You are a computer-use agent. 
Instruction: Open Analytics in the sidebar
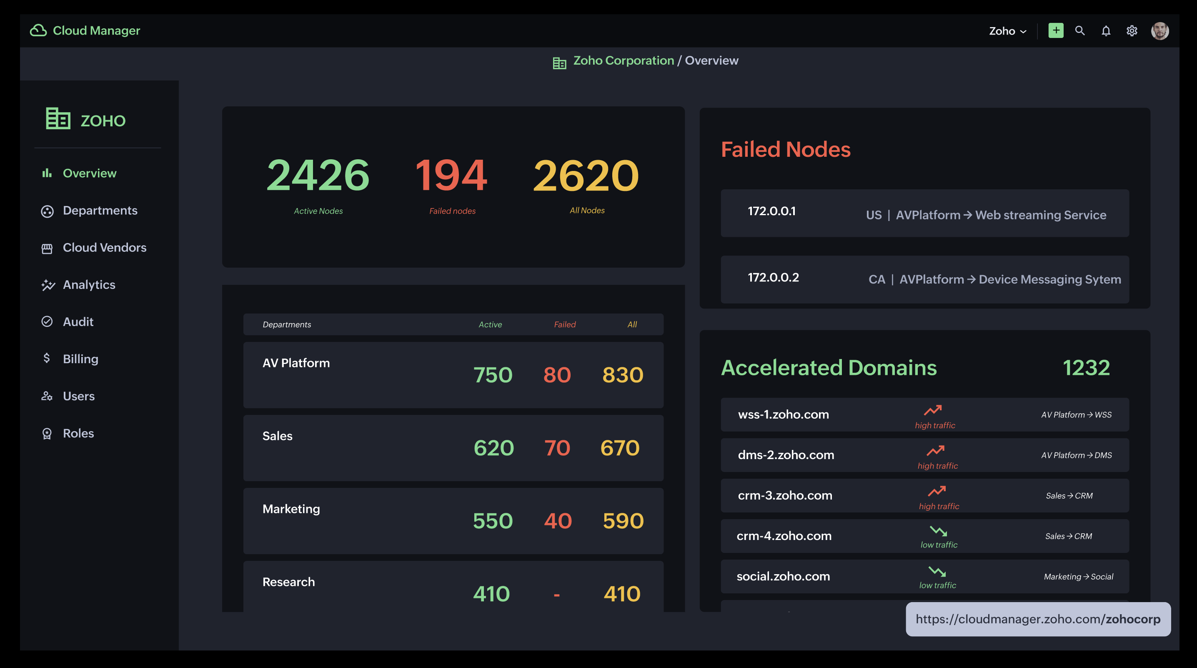89,284
